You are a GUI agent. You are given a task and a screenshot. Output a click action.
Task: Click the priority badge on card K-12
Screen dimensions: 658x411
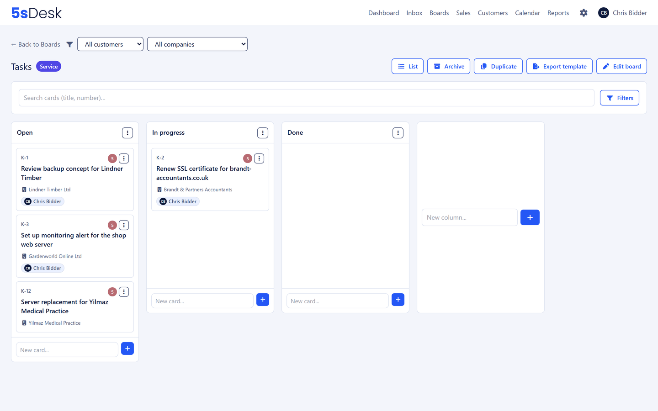[112, 292]
